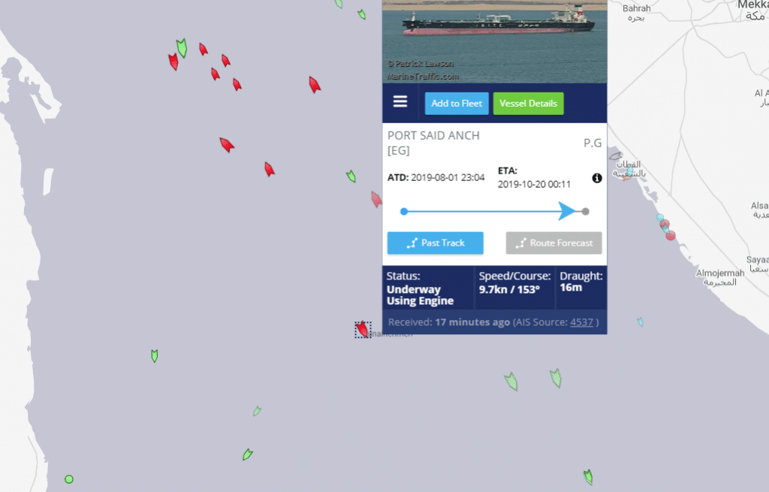The image size is (769, 492).
Task: Click the blue departure dot on progress line
Action: [x=403, y=211]
